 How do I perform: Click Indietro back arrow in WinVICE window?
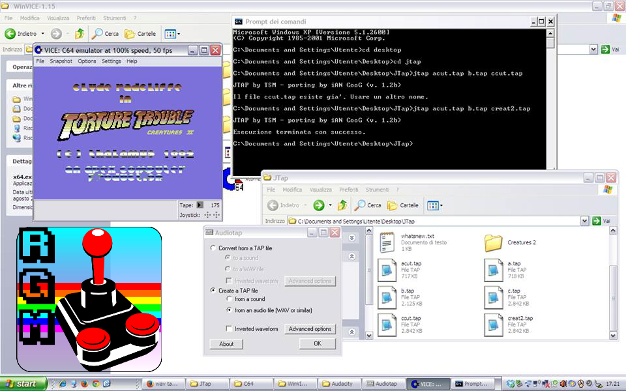pyautogui.click(x=10, y=34)
